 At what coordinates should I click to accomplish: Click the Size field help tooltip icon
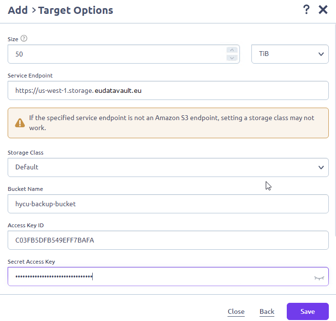tap(24, 39)
